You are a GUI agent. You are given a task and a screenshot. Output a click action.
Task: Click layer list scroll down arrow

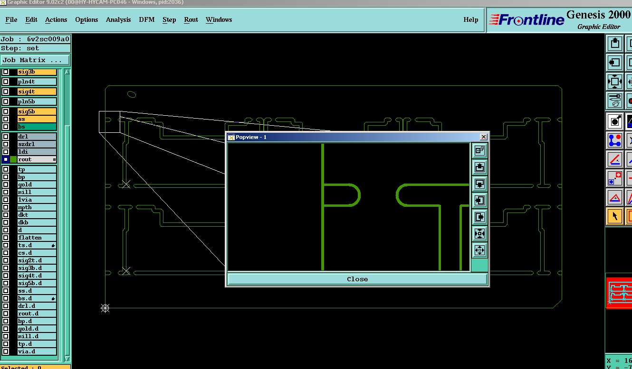tap(67, 359)
